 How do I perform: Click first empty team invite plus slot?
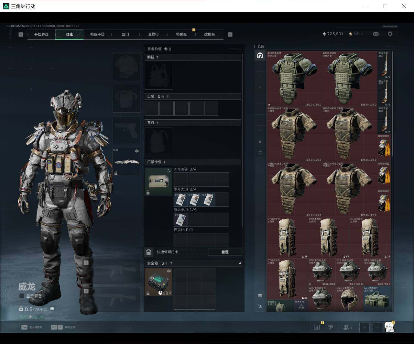[x=365, y=327]
